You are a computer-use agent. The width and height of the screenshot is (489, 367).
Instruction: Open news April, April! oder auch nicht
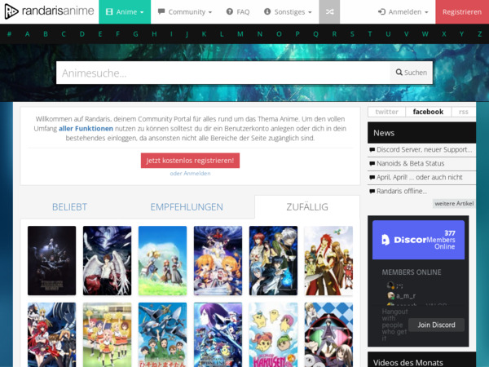click(x=421, y=177)
